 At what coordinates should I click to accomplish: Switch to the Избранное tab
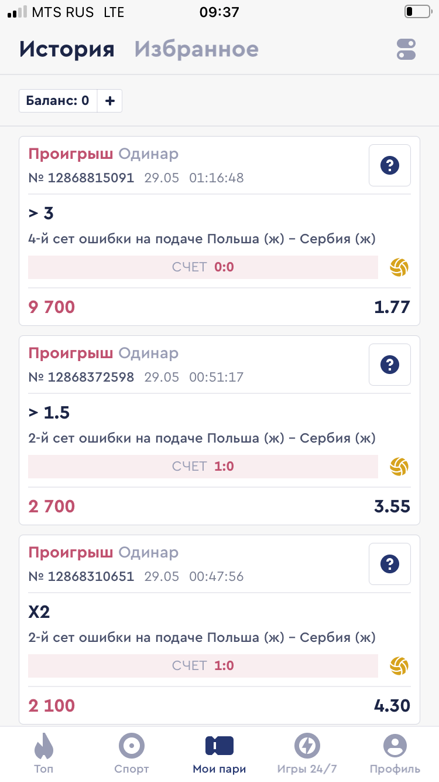point(196,49)
